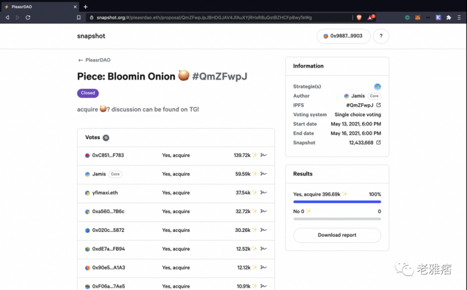
Task: Bookmark this page via bookmark icon
Action: coord(78,18)
